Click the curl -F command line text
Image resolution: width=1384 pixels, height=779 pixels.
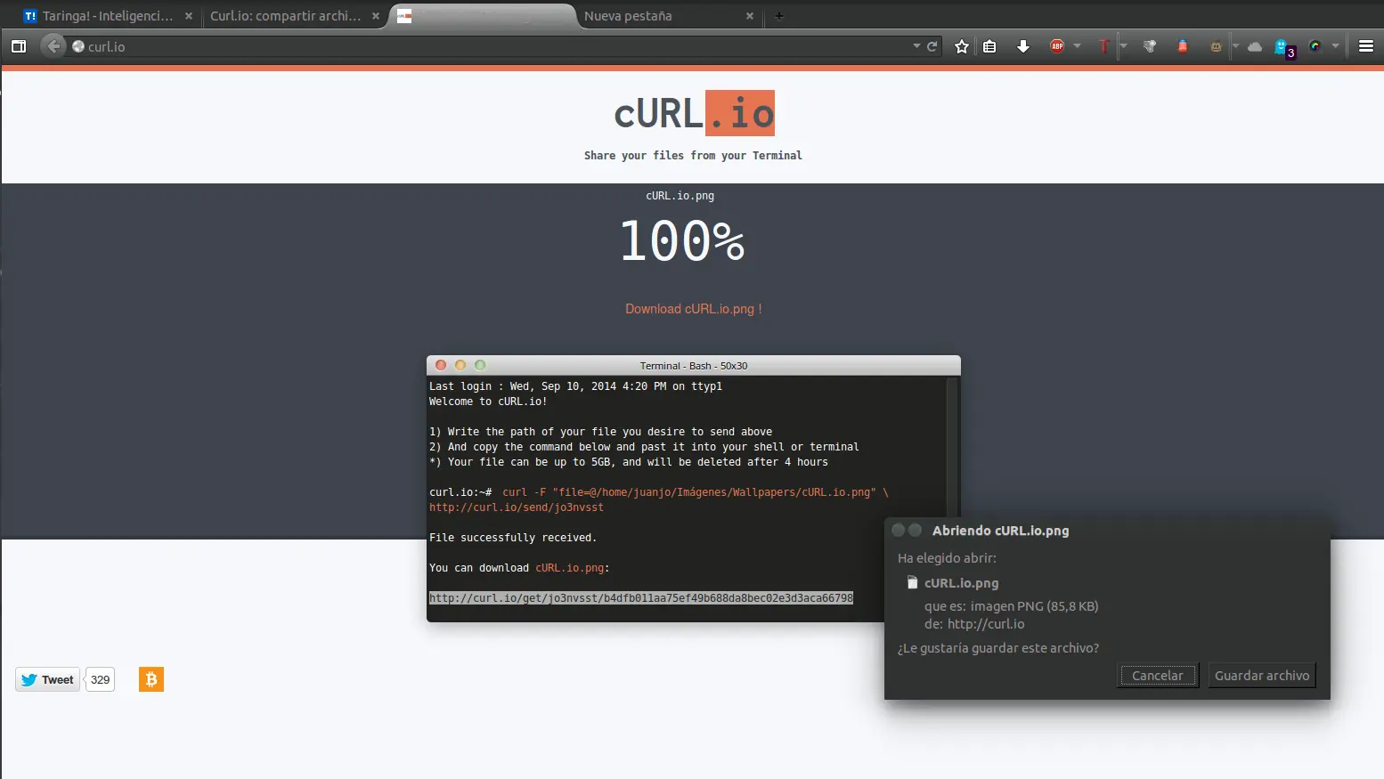tap(696, 492)
